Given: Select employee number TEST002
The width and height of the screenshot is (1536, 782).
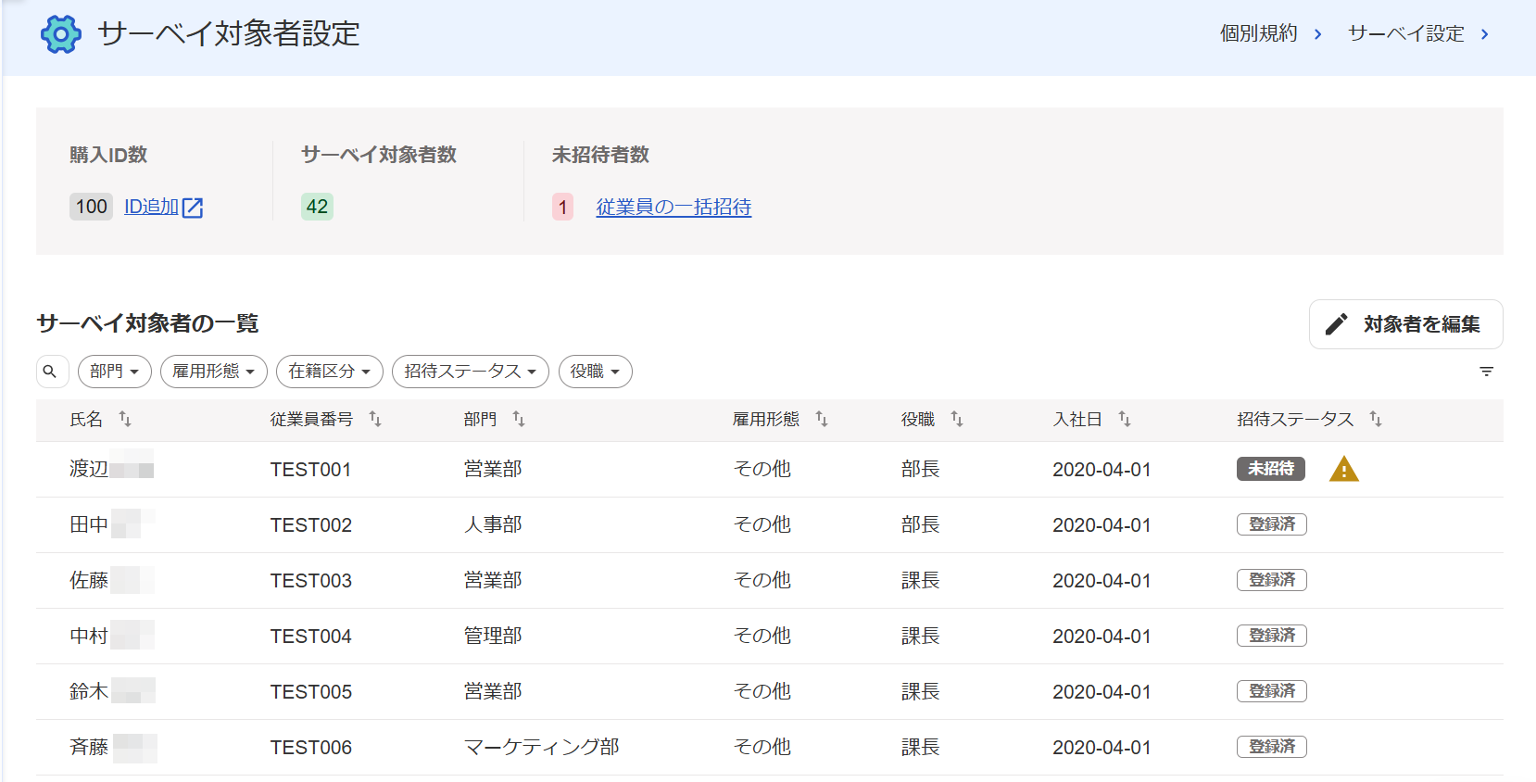Looking at the screenshot, I should click(x=310, y=525).
